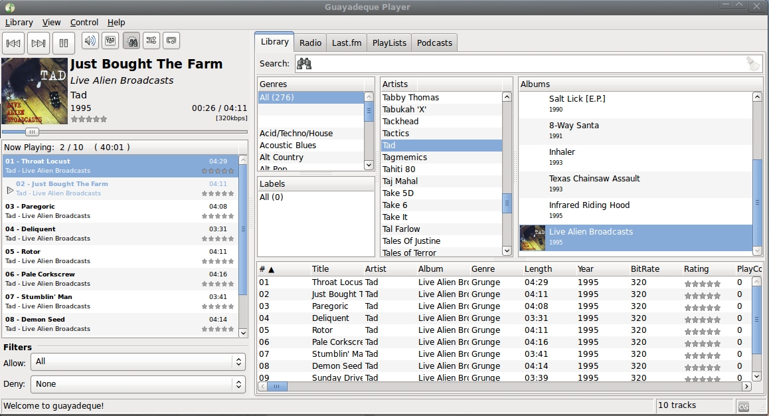
Task: Open the Library menu
Action: [19, 22]
